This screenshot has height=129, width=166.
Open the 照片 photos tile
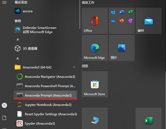122,48
